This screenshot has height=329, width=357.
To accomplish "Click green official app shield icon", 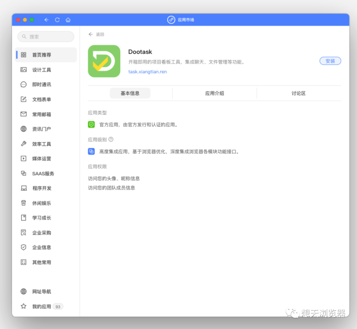I will [91, 125].
